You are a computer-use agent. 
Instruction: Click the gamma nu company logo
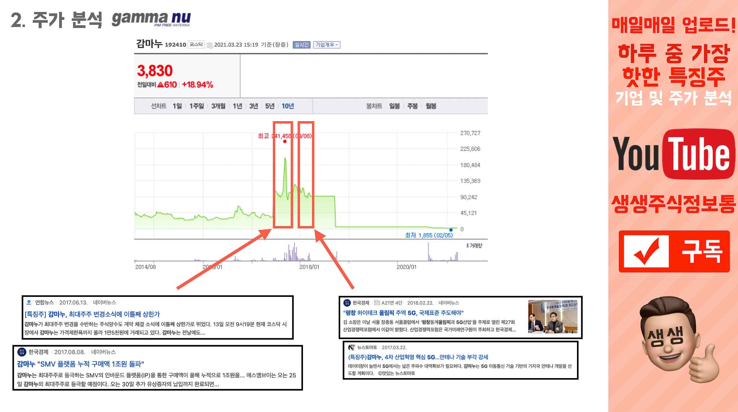coord(151,19)
